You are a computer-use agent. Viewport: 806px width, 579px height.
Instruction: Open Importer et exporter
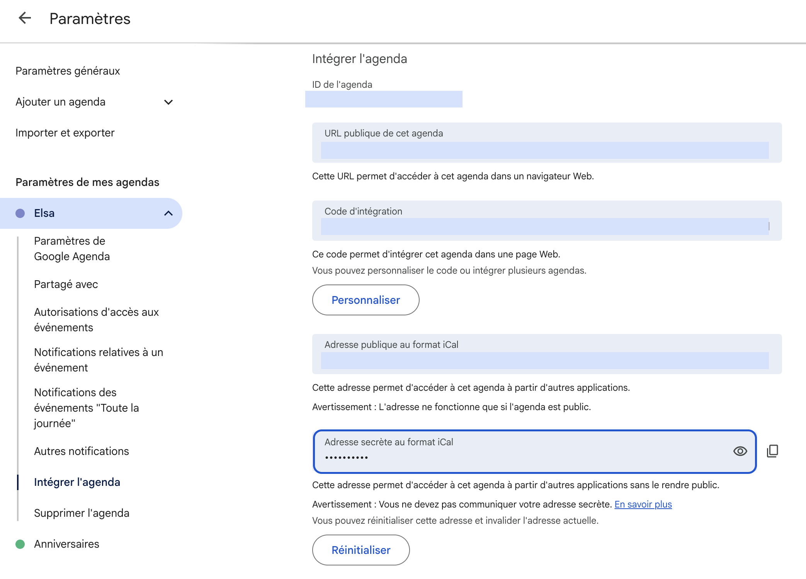pyautogui.click(x=65, y=133)
